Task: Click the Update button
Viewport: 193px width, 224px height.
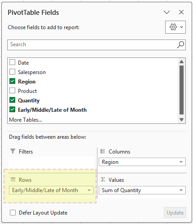Action: coord(175,213)
